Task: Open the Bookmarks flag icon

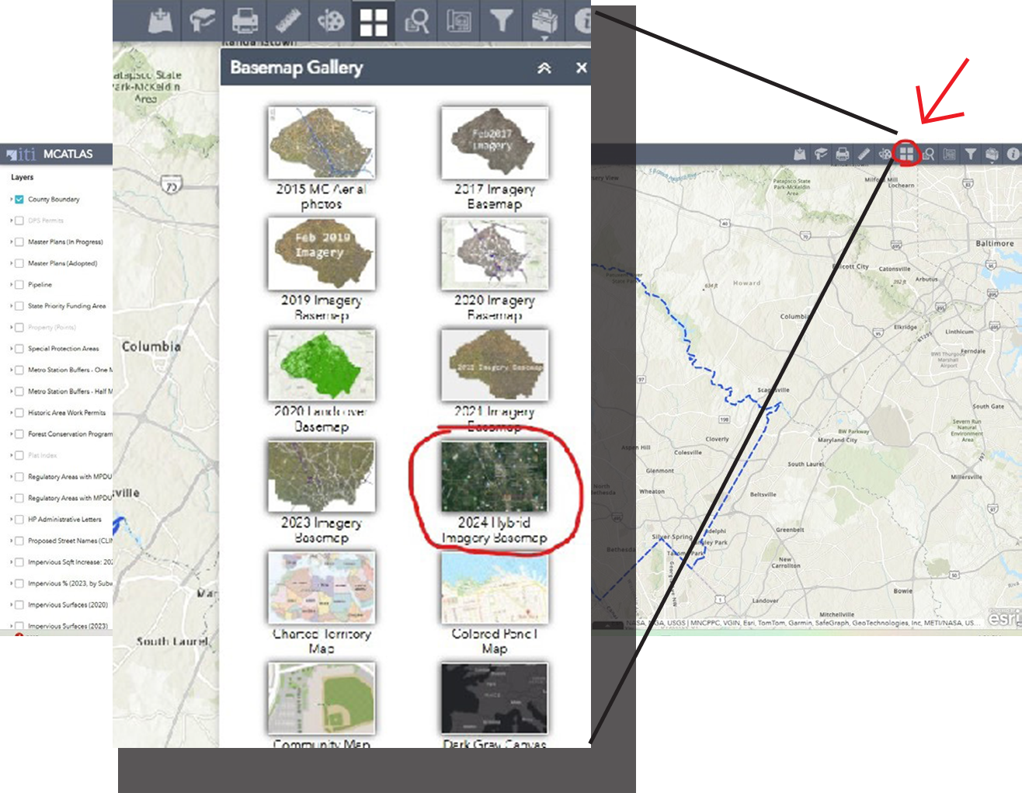Action: (x=200, y=21)
